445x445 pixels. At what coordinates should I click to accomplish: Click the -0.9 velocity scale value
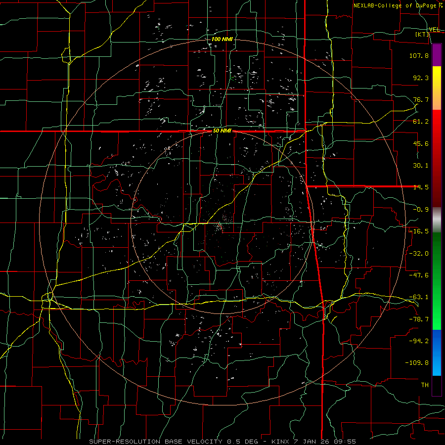tap(421, 210)
